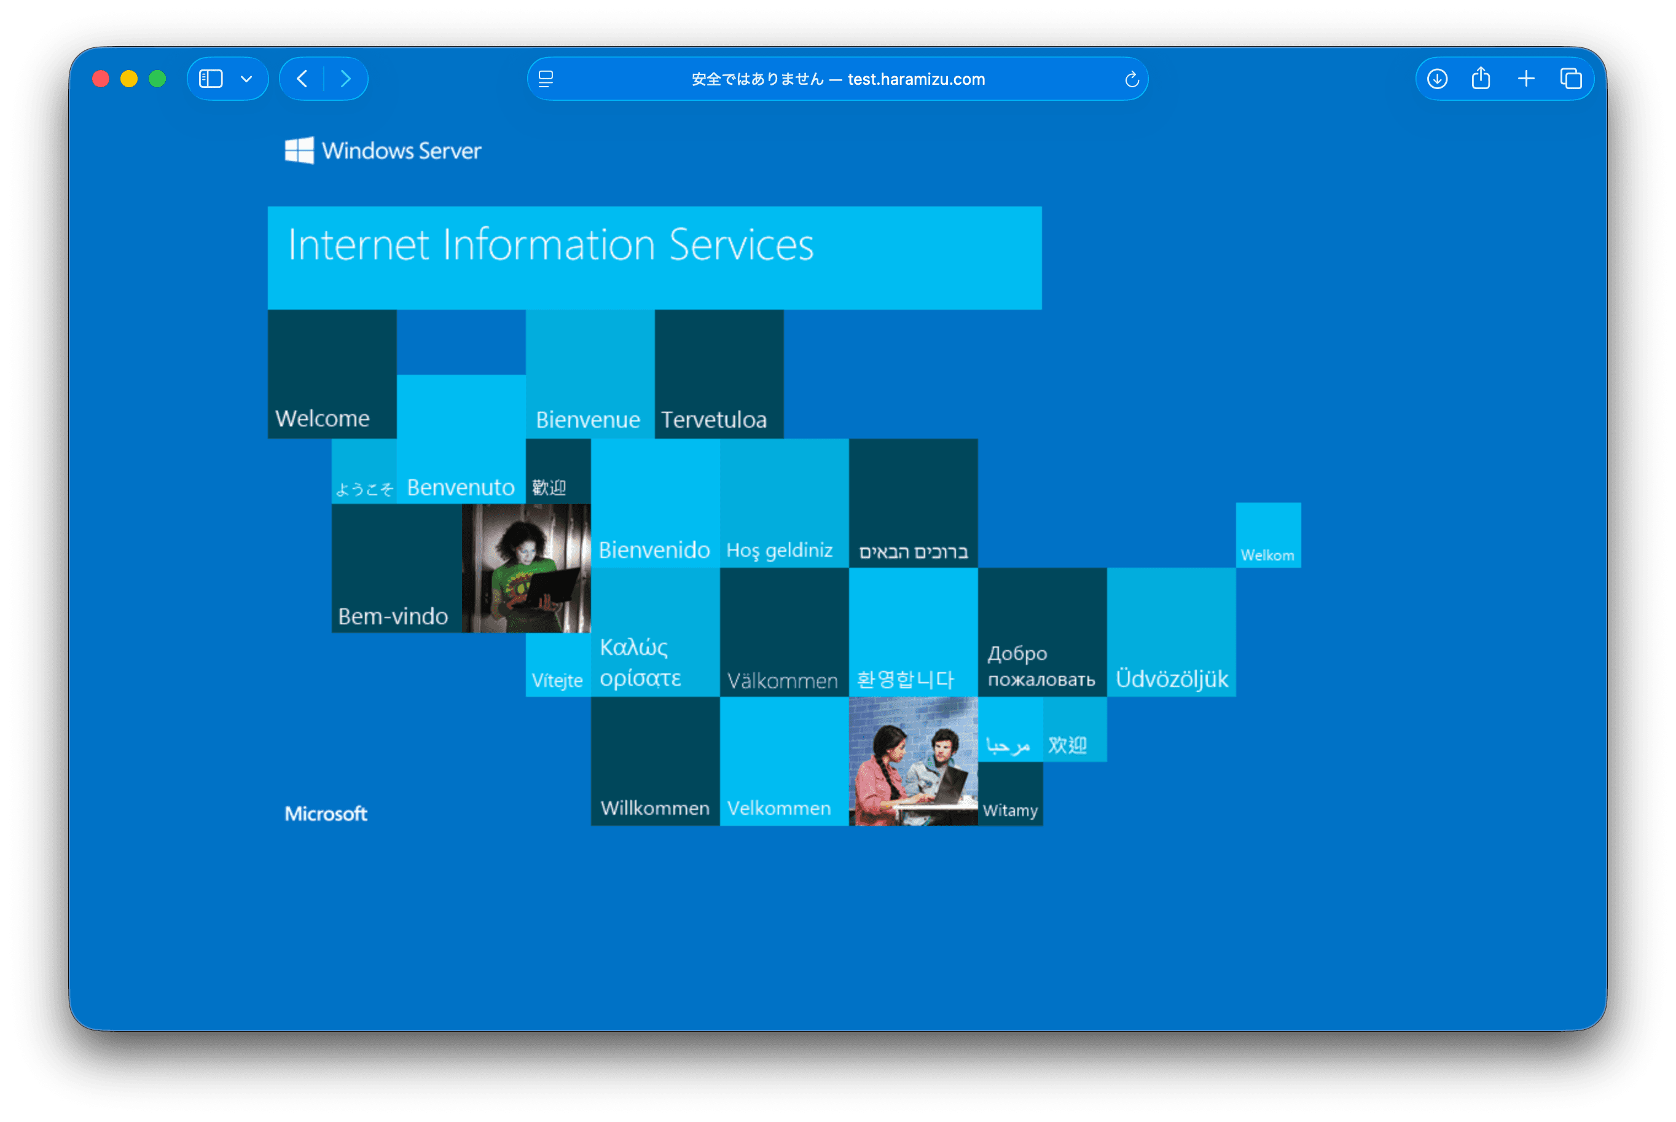1676x1122 pixels.
Task: Go back with the left arrow
Action: point(303,79)
